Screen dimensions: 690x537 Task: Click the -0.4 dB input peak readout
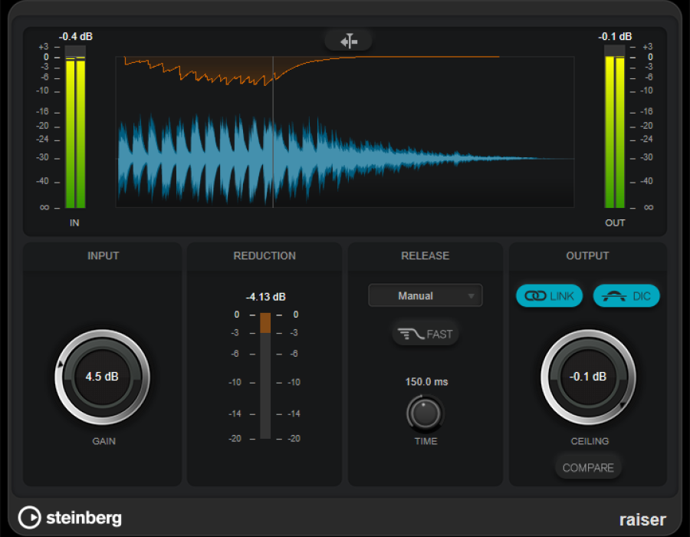[76, 37]
